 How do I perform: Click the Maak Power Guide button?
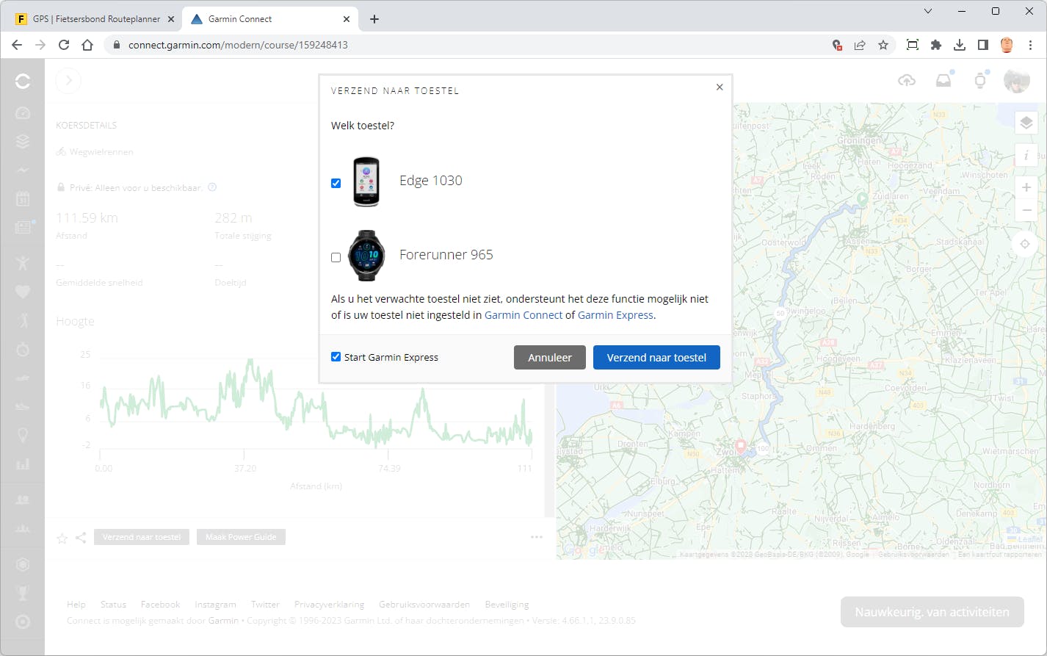241,537
